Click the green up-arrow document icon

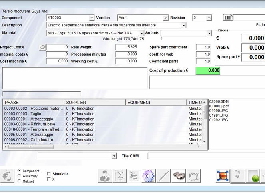click(x=253, y=176)
